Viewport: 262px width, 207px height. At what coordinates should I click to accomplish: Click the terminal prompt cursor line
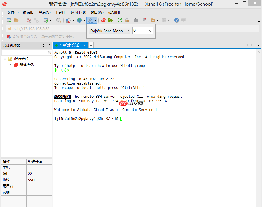click(x=89, y=119)
